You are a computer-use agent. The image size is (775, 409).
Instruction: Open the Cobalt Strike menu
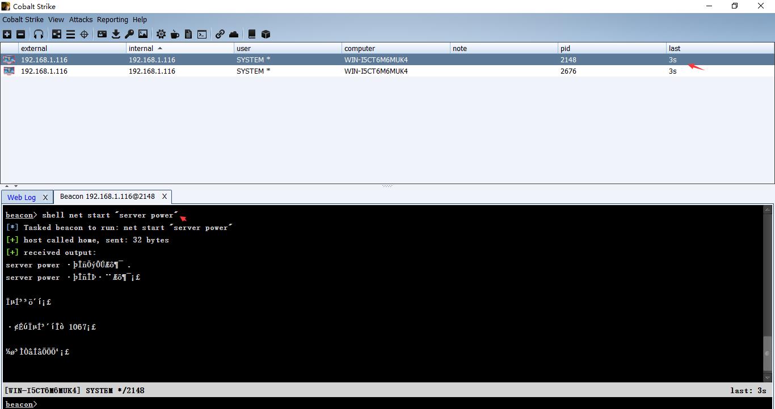point(23,19)
